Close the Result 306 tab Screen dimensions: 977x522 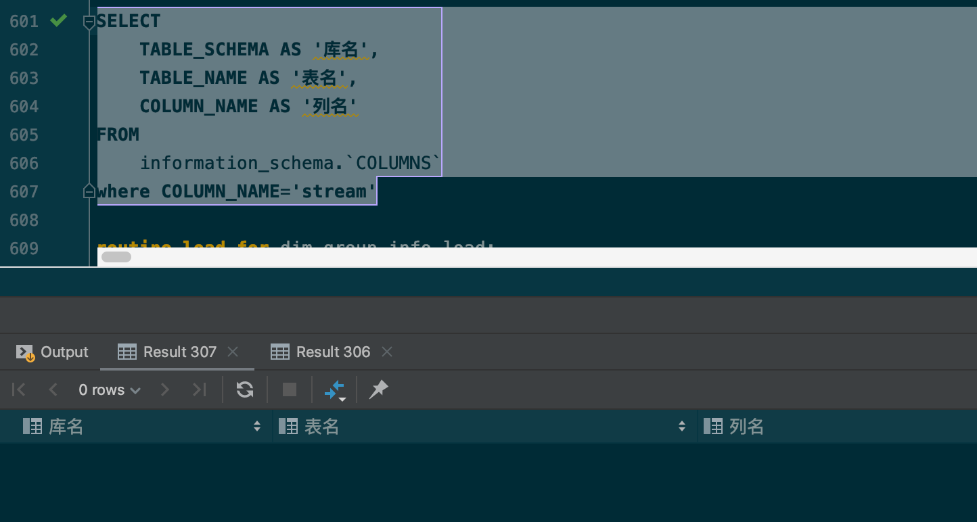(x=387, y=352)
